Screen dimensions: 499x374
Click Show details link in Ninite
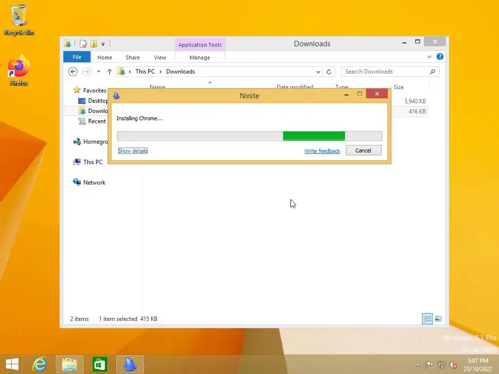tap(133, 151)
